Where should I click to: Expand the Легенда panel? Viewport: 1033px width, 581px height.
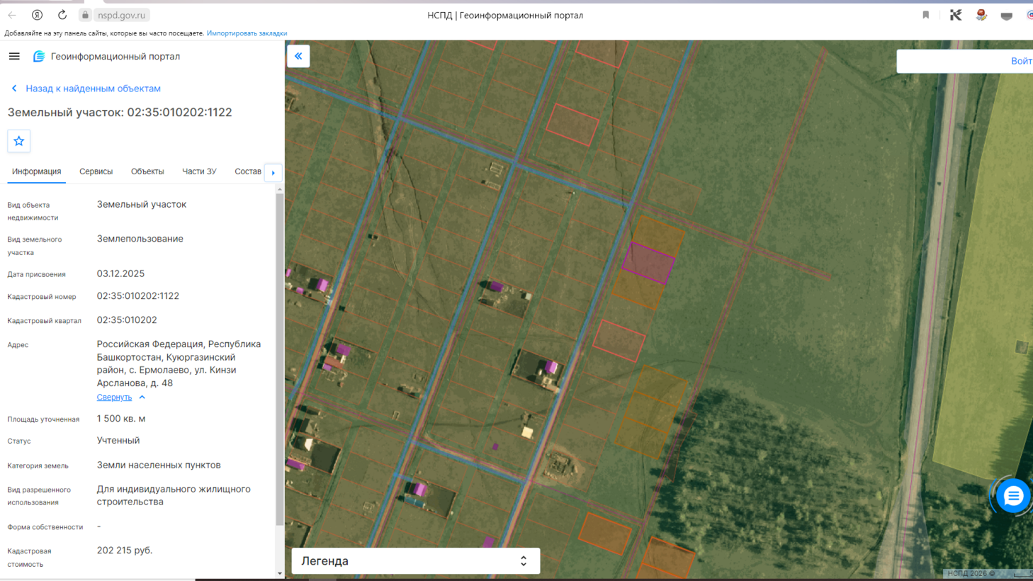(x=415, y=560)
